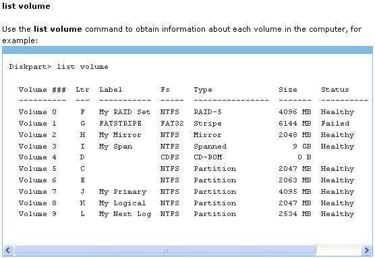The height and width of the screenshot is (258, 375).
Task: Click the right scroll arrow of horizontal scrollbar
Action: click(x=366, y=251)
